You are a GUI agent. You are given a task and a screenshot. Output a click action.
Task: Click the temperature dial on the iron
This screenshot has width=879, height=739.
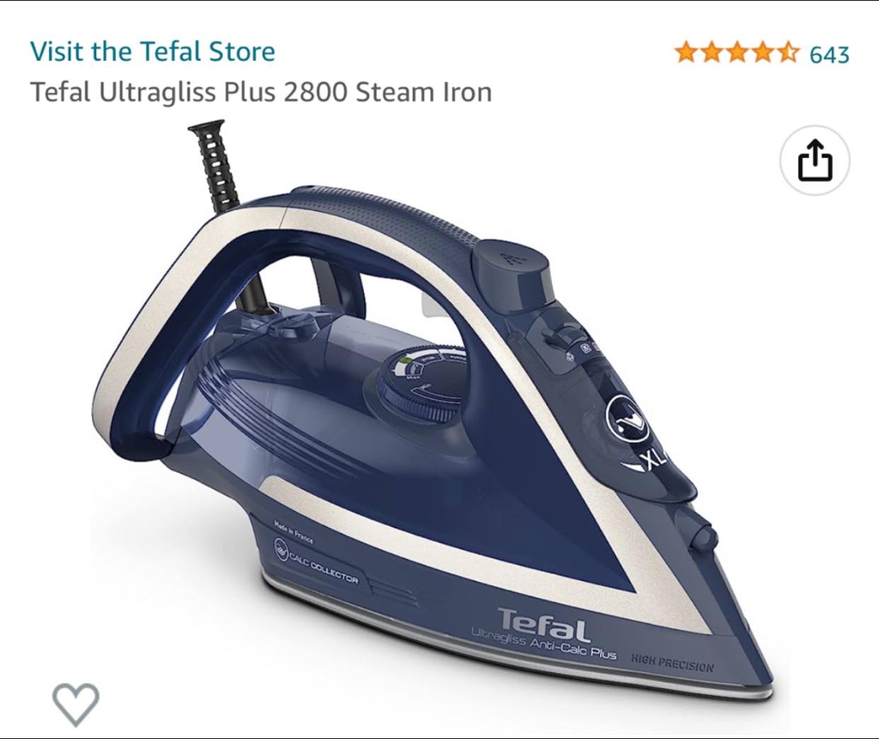421,387
